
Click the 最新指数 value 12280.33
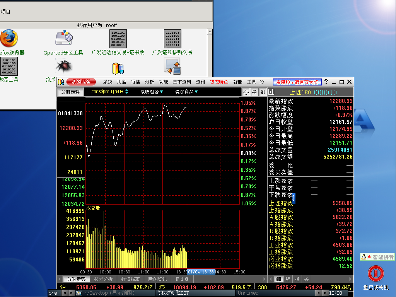(341, 101)
